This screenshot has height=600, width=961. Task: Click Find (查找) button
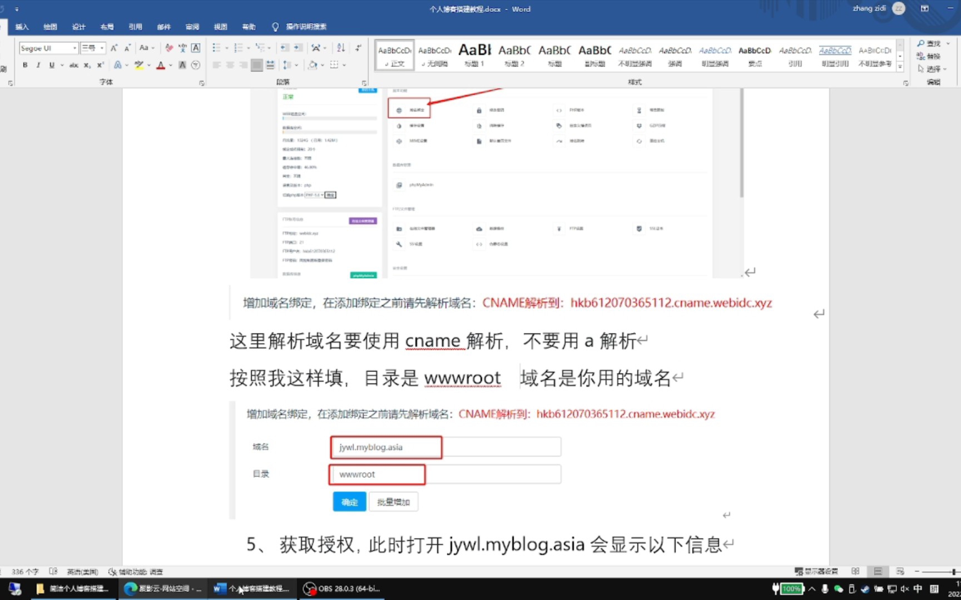tap(929, 43)
